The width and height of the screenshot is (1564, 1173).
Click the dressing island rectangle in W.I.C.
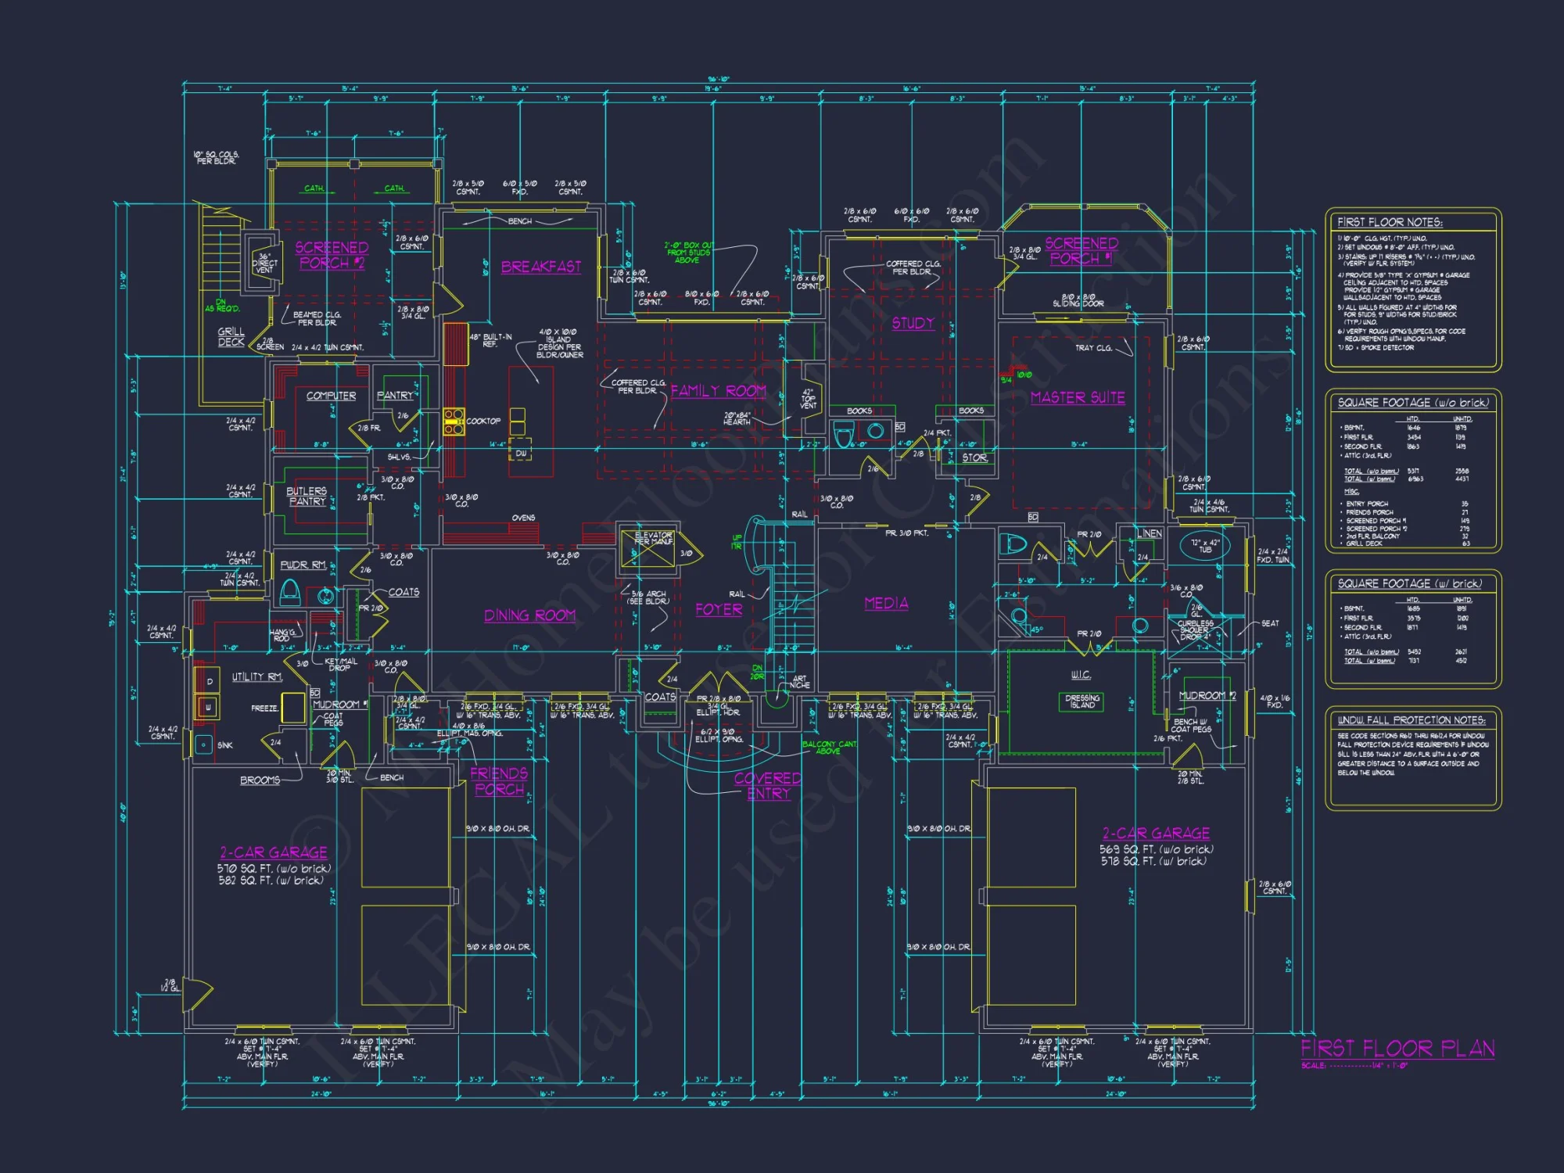click(1082, 701)
